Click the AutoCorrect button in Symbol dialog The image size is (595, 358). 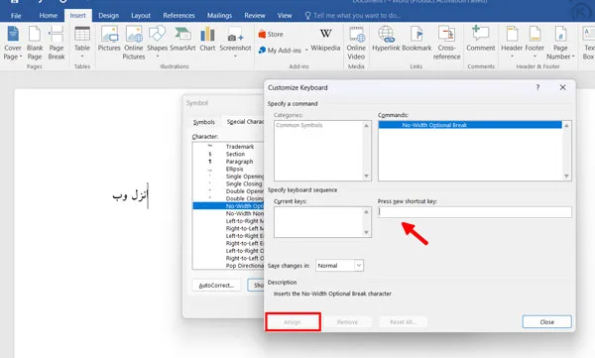click(x=216, y=285)
